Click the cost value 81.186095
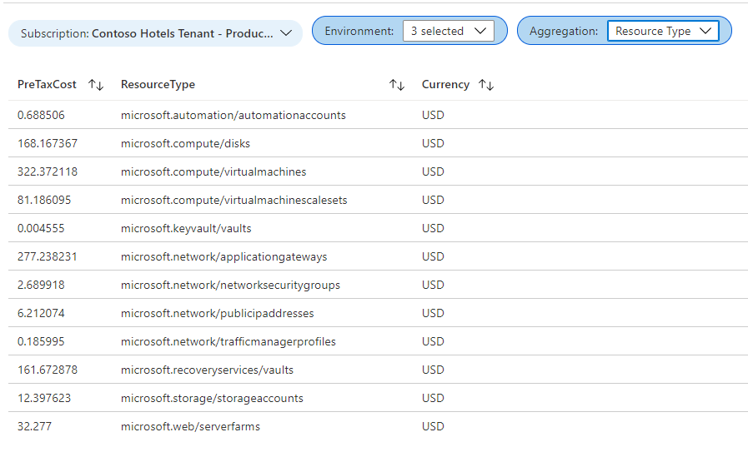The image size is (748, 452). (44, 200)
